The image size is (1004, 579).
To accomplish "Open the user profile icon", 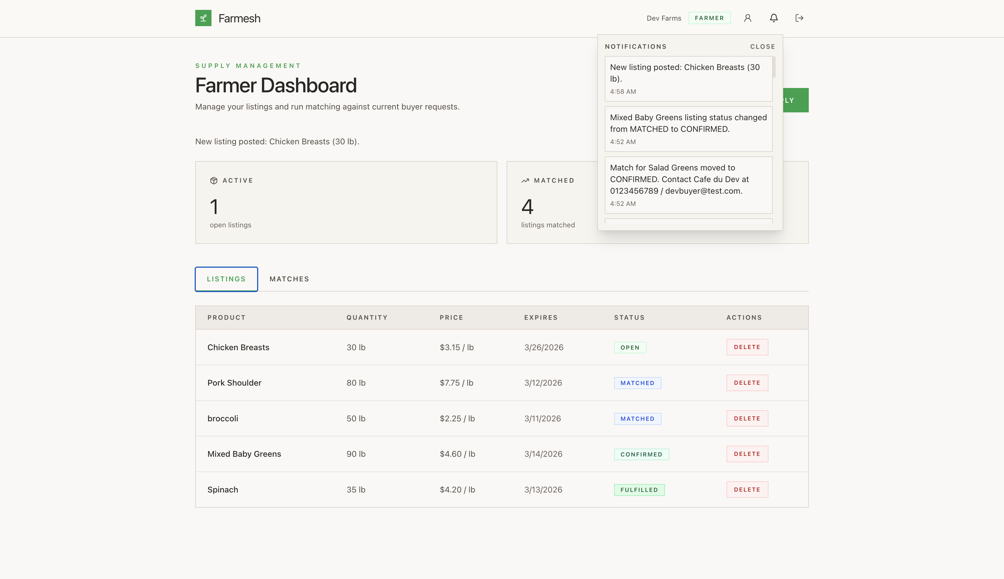I will tap(747, 18).
